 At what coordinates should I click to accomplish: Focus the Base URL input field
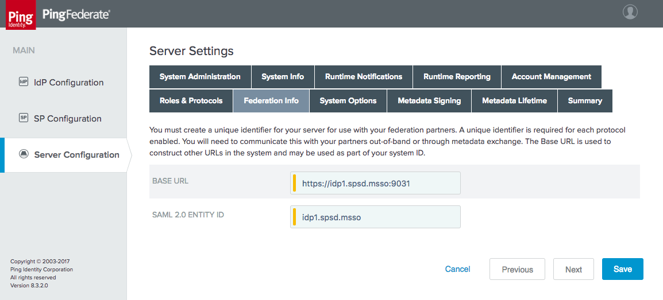[x=376, y=183]
